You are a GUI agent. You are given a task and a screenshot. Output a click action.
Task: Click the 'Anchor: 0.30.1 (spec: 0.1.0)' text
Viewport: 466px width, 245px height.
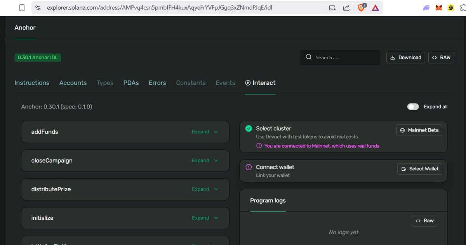click(x=57, y=107)
